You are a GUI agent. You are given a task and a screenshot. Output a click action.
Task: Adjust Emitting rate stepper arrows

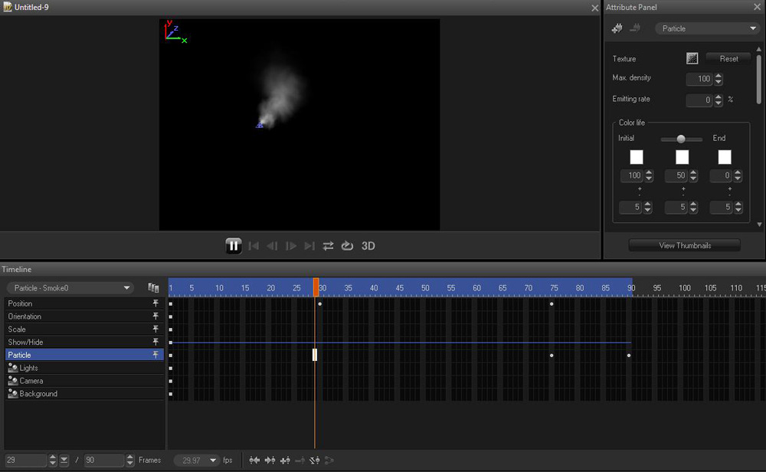(x=719, y=100)
